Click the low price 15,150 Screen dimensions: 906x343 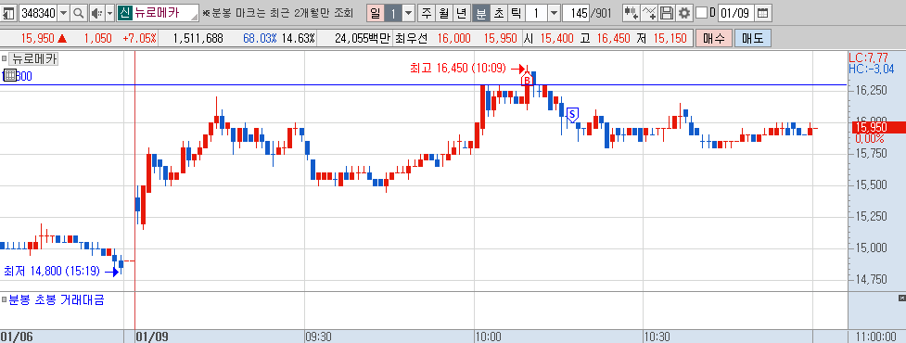coord(670,39)
